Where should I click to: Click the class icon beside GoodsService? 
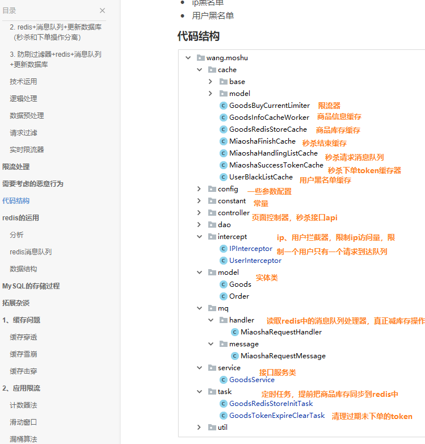tap(224, 380)
